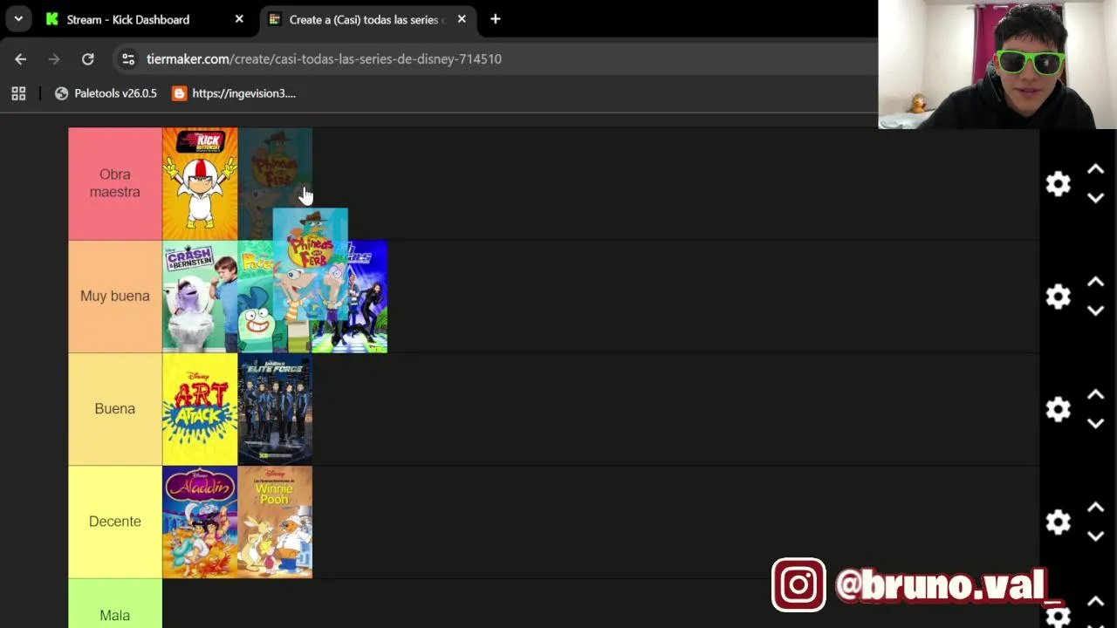Reload the tiermaker page
This screenshot has width=1117, height=628.
pos(88,59)
